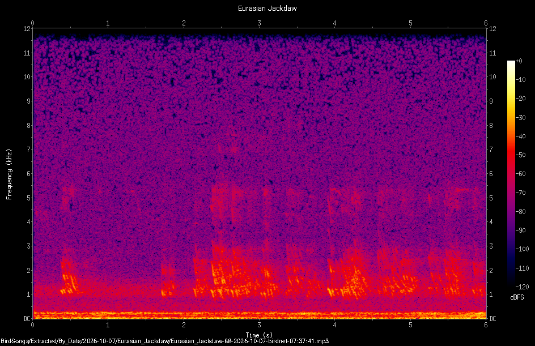The width and height of the screenshot is (535, 346).
Task: Click the "-10" color scale value
Action: pyautogui.click(x=520, y=80)
